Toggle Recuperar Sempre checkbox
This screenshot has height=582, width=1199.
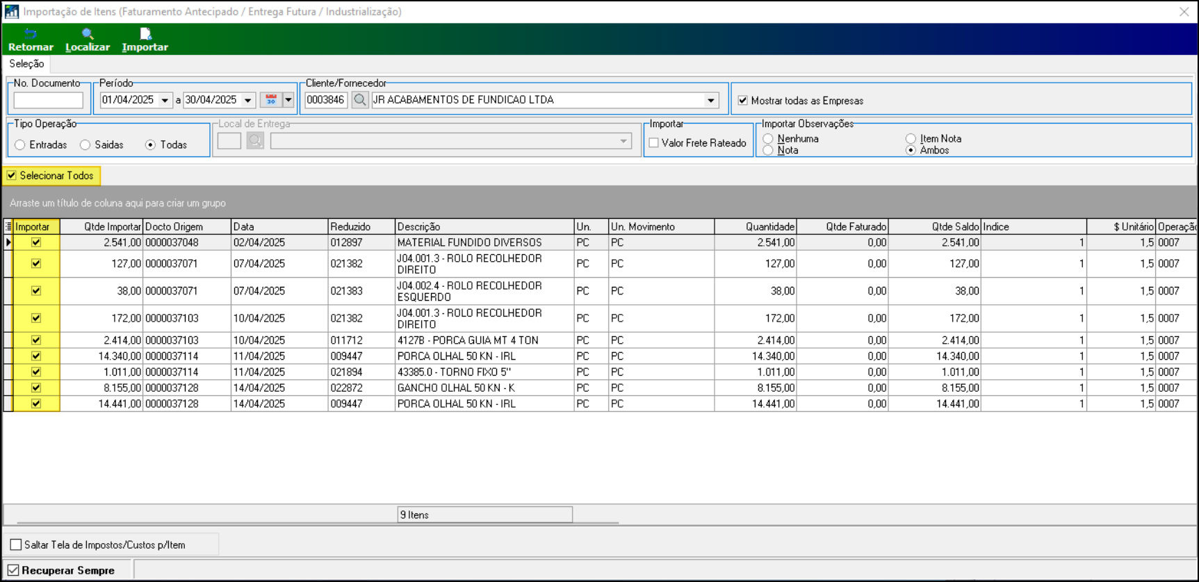pos(13,570)
